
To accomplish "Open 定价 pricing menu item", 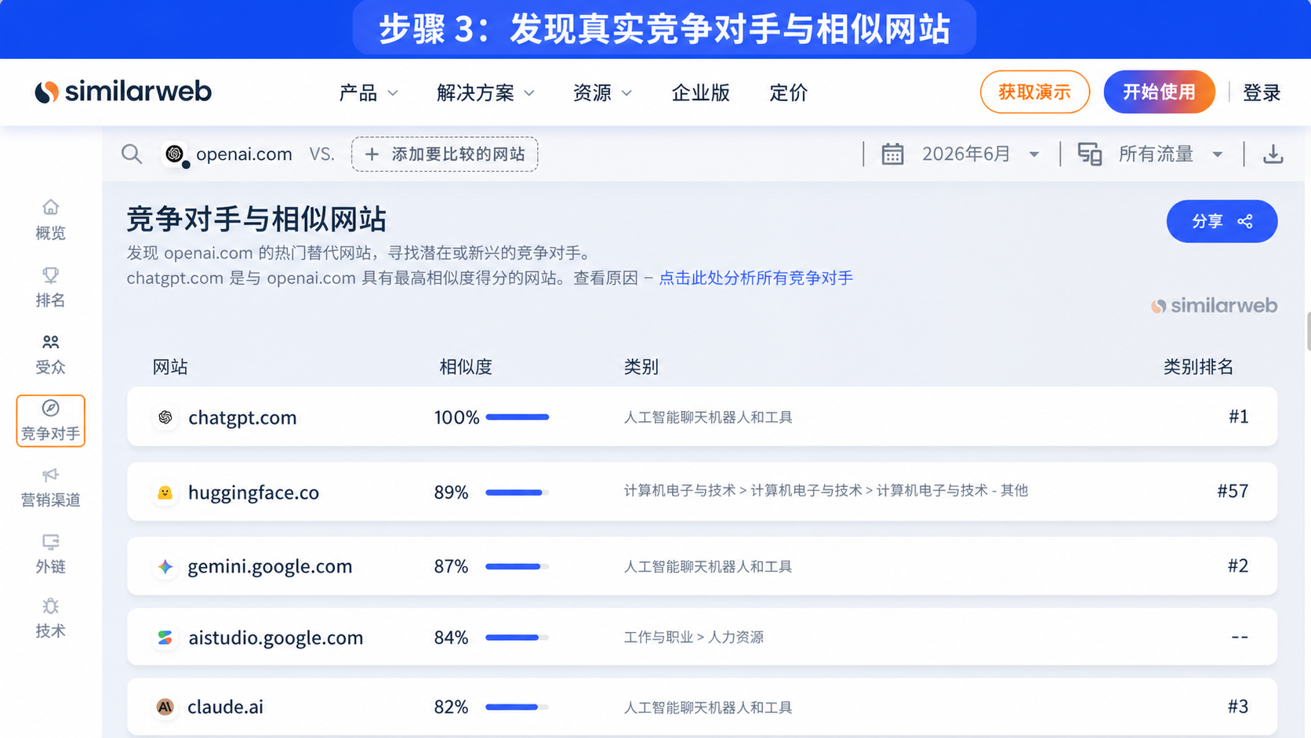I will point(789,93).
